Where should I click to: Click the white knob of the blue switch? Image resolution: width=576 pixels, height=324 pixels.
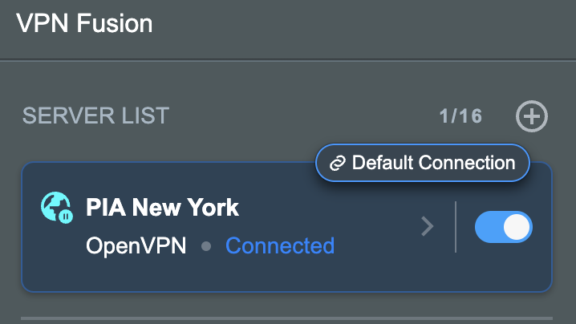(x=517, y=227)
